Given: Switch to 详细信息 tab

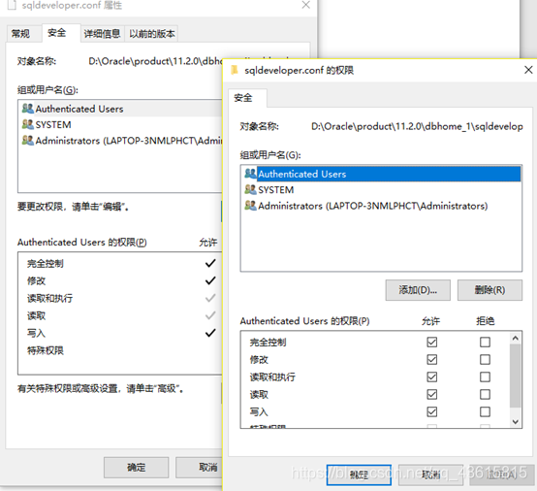Looking at the screenshot, I should (102, 34).
